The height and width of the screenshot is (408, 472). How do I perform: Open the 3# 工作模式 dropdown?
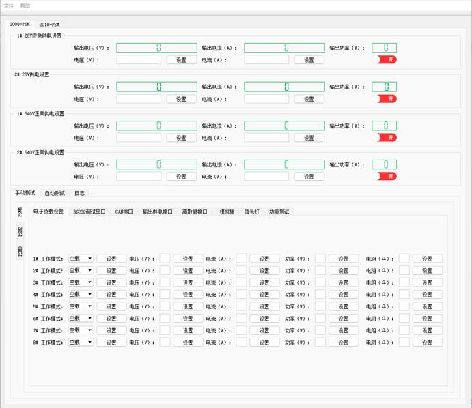pos(81,282)
